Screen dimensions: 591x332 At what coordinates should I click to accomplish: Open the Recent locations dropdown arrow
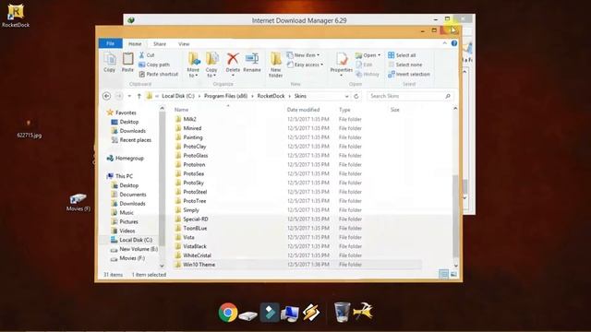point(129,96)
